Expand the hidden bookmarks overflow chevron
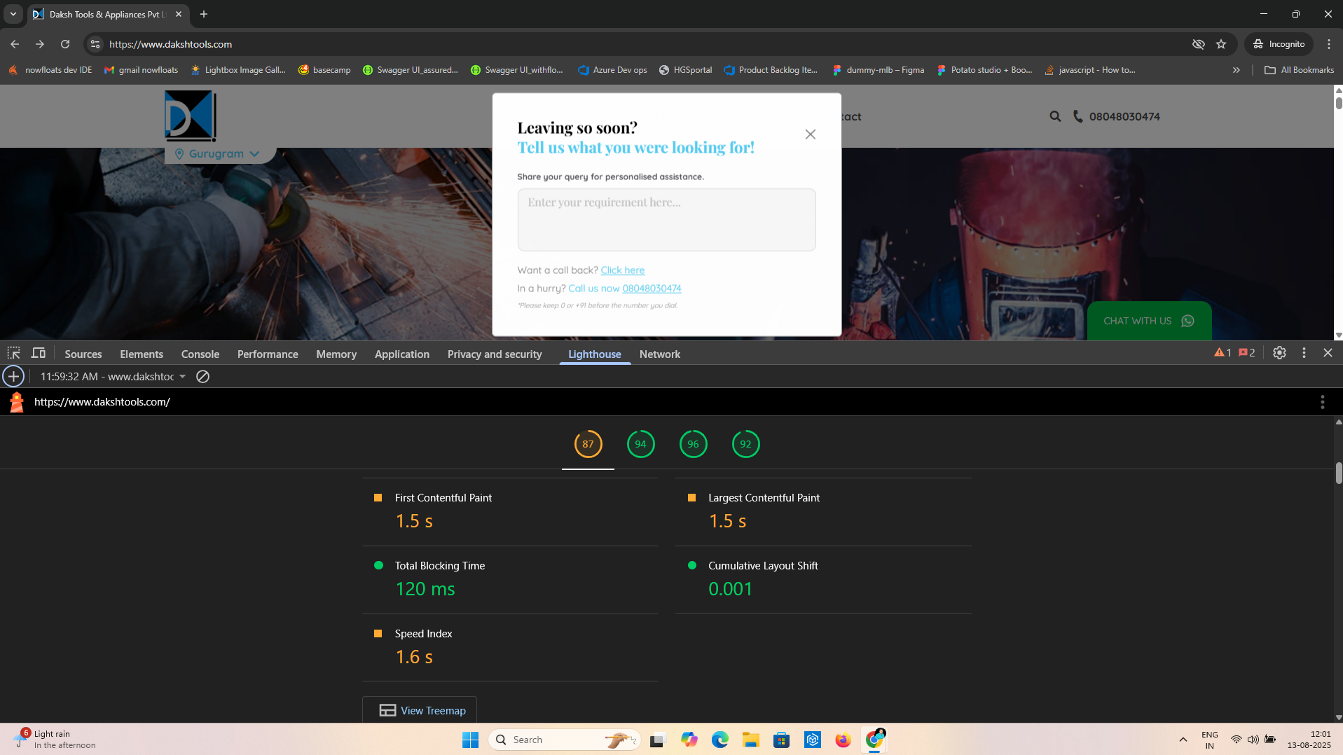 tap(1236, 70)
